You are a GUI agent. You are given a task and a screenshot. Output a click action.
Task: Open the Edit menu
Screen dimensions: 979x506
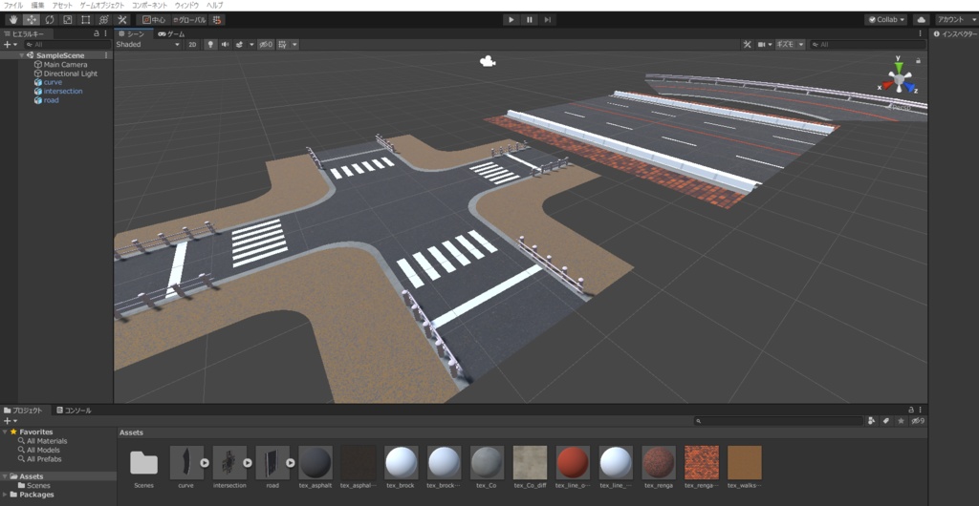38,5
